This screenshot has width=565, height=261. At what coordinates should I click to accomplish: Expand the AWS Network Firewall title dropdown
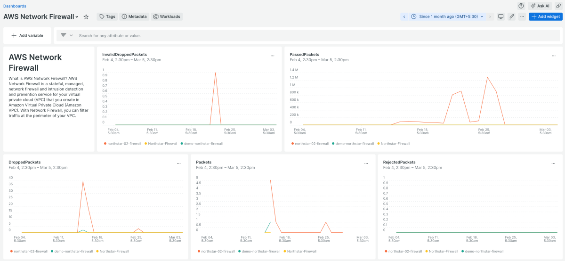pyautogui.click(x=77, y=17)
